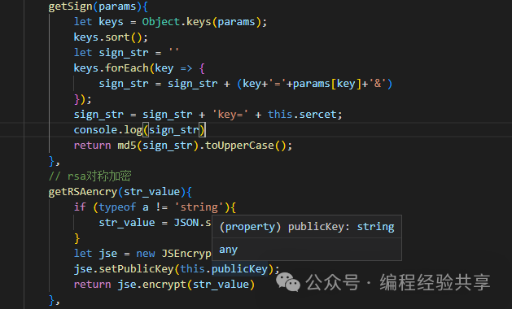Click 'let jse' variable declaration

point(95,253)
